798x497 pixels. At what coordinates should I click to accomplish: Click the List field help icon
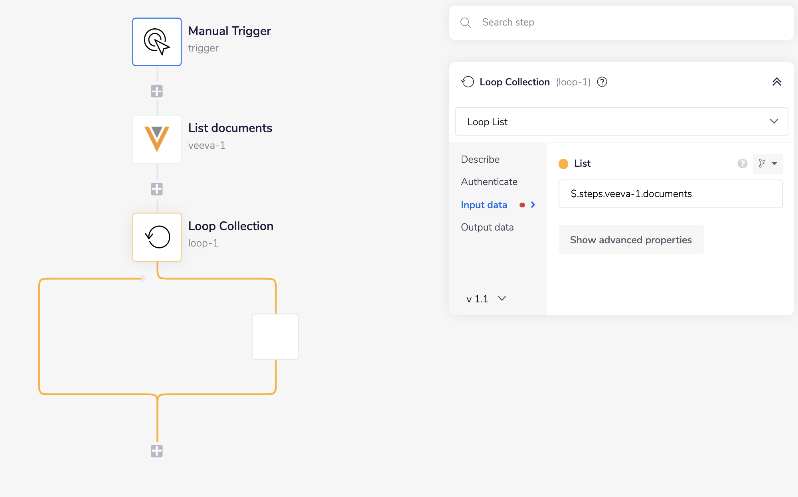[742, 164]
